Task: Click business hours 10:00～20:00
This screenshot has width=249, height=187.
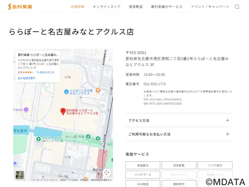Action: pyautogui.click(x=154, y=74)
